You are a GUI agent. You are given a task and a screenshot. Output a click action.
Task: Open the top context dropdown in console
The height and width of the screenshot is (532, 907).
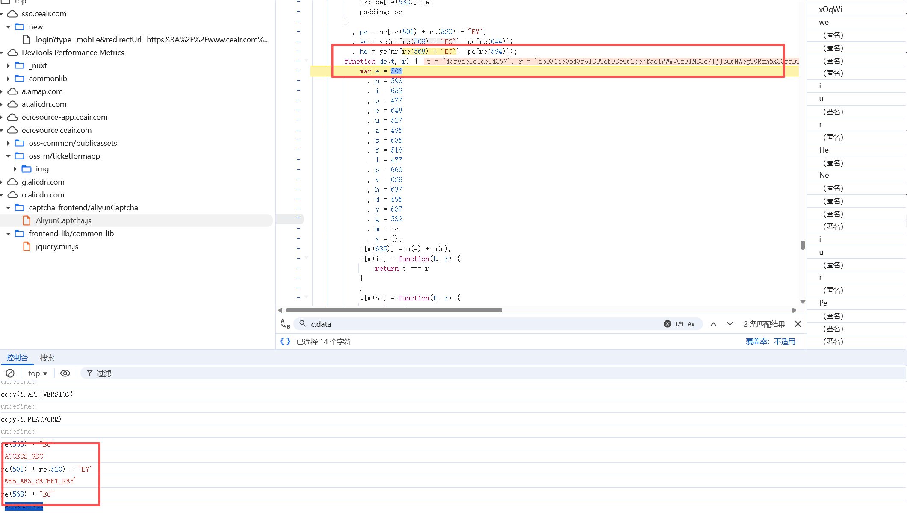(38, 373)
